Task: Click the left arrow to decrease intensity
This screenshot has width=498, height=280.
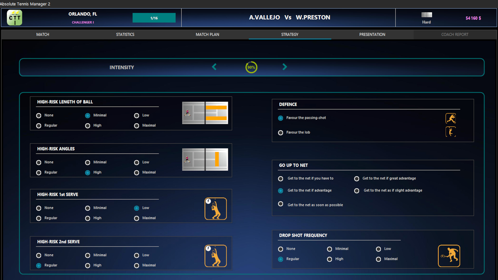Action: pos(214,67)
